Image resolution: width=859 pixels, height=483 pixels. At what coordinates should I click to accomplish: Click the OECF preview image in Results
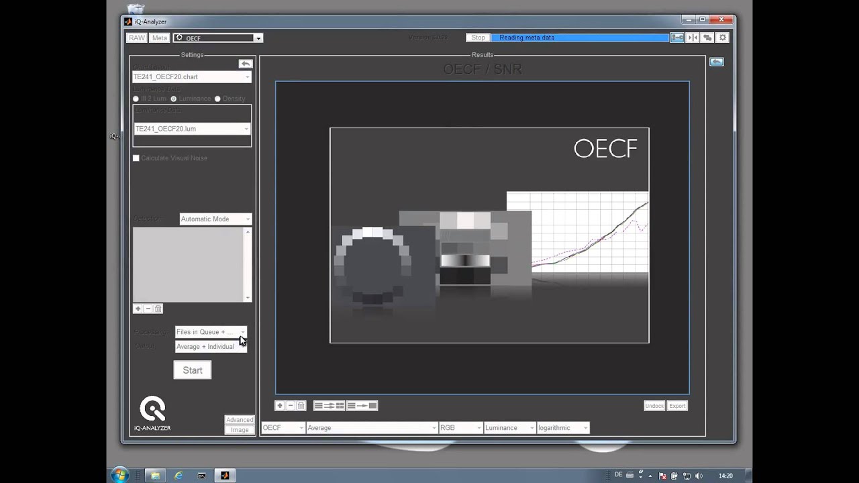pos(489,235)
